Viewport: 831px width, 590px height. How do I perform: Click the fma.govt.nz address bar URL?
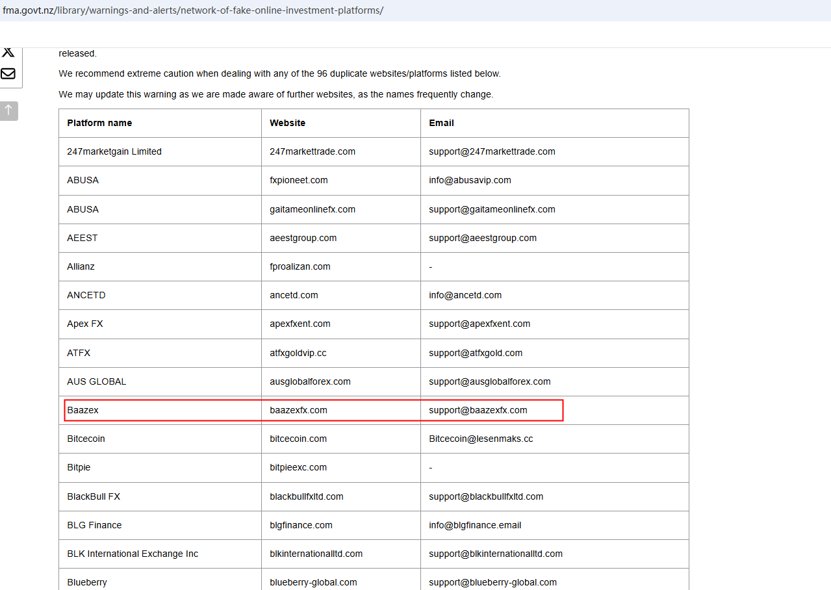[193, 10]
